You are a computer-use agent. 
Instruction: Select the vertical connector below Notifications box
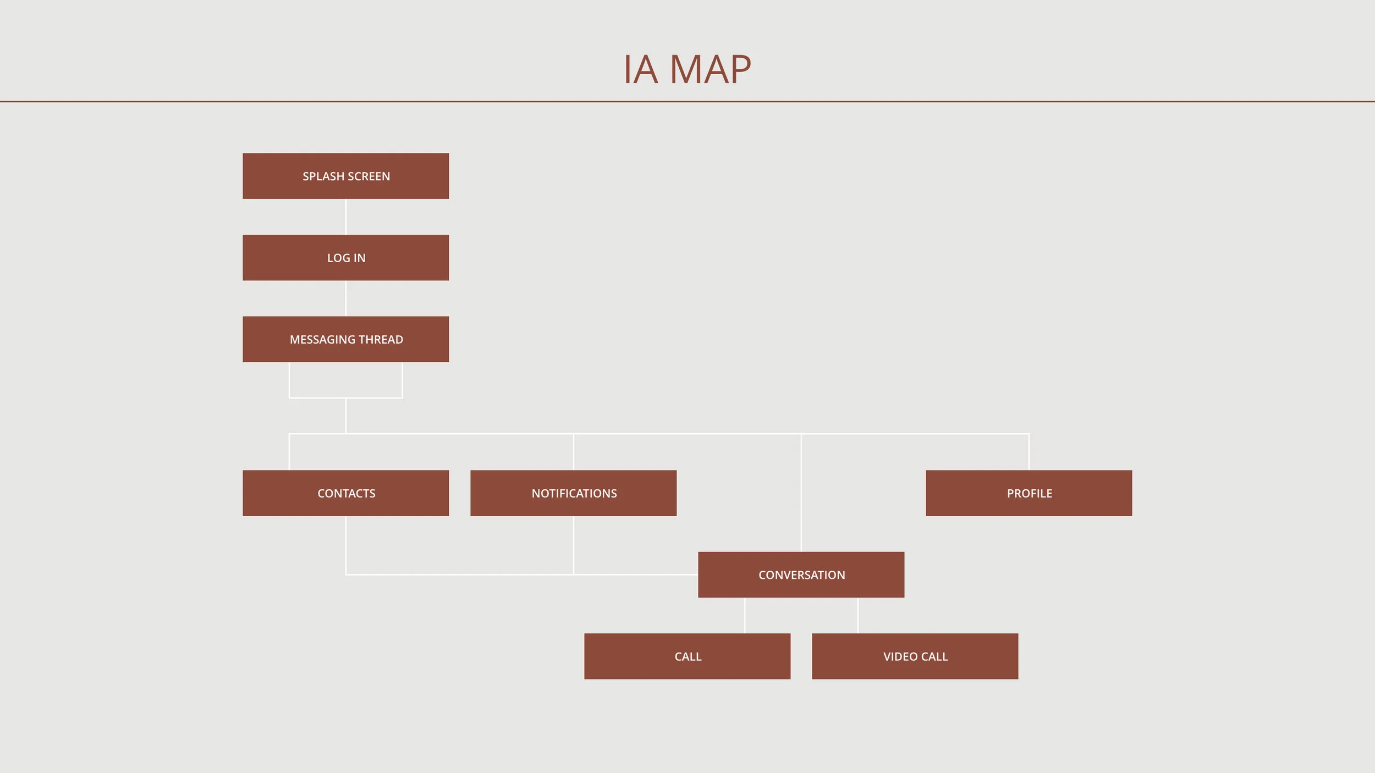[x=573, y=544]
